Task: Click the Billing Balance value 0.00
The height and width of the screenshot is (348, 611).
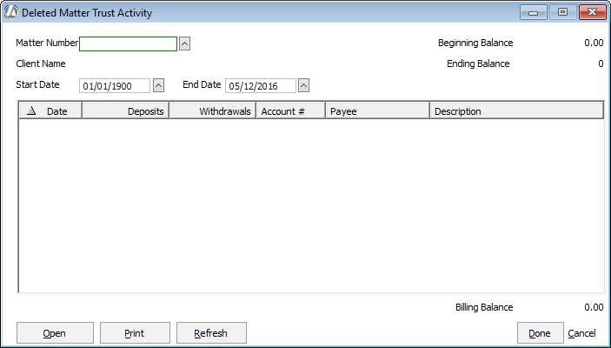Action: tap(594, 307)
